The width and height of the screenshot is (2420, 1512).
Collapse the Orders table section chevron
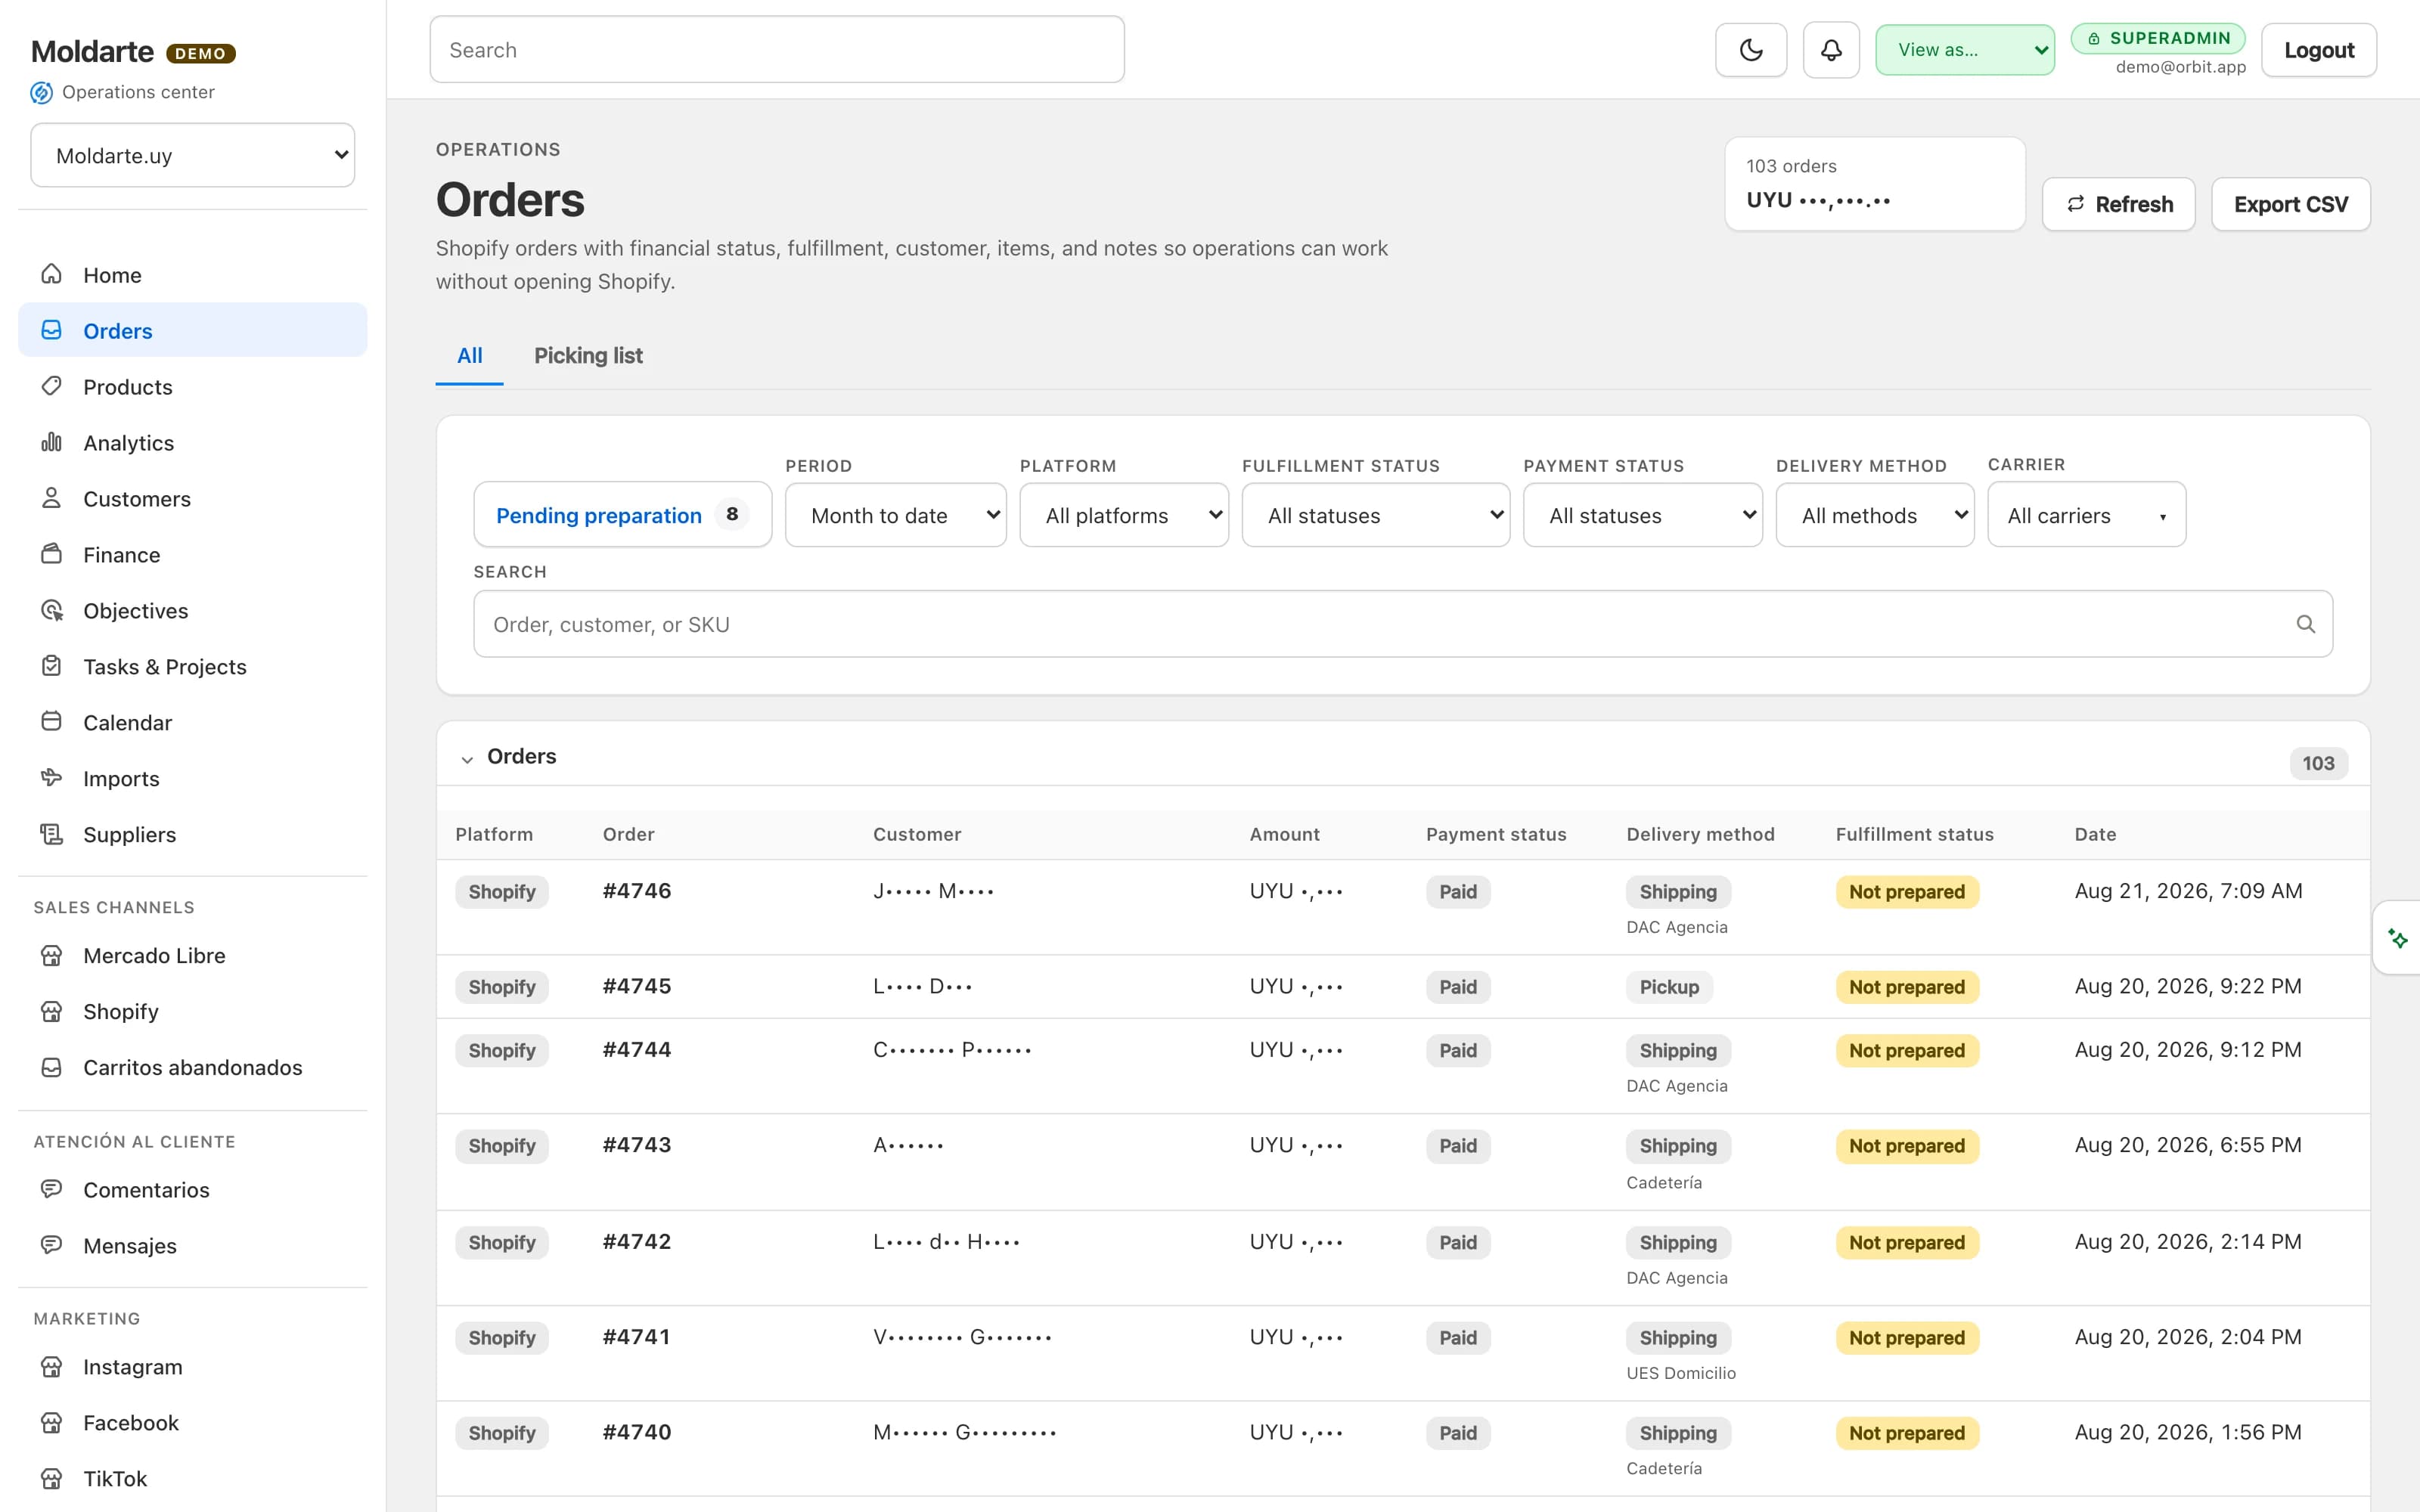(467, 759)
